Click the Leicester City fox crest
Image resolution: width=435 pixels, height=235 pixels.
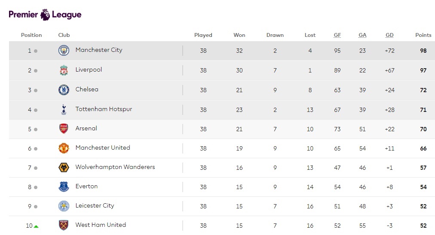(x=64, y=206)
